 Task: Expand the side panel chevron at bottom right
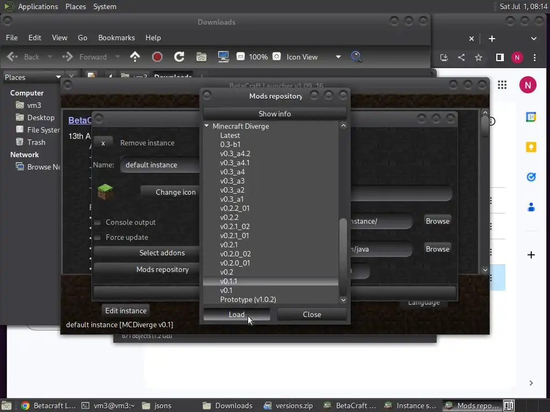[531, 383]
